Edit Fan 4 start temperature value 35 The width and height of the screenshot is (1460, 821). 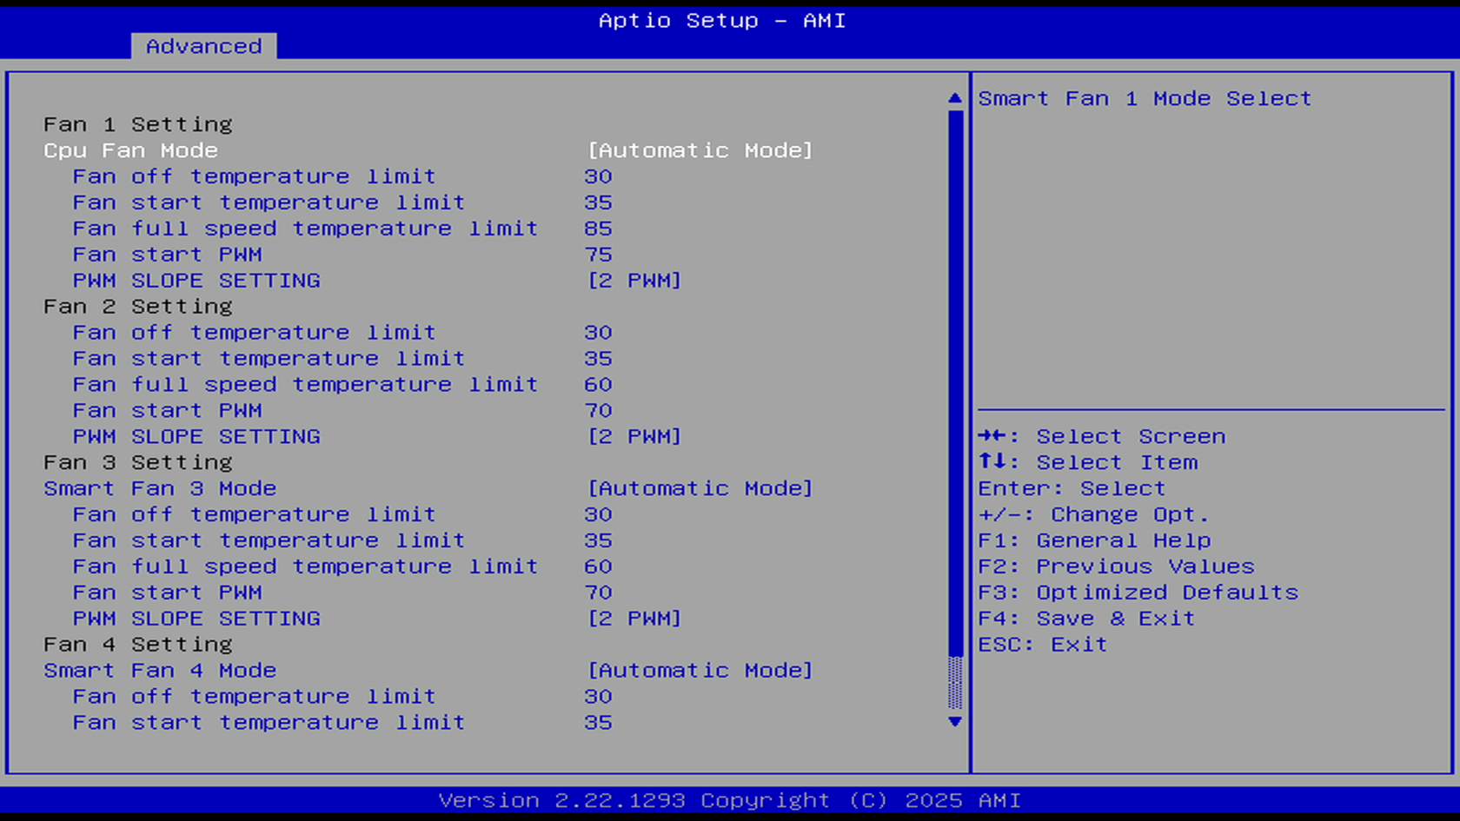(598, 723)
